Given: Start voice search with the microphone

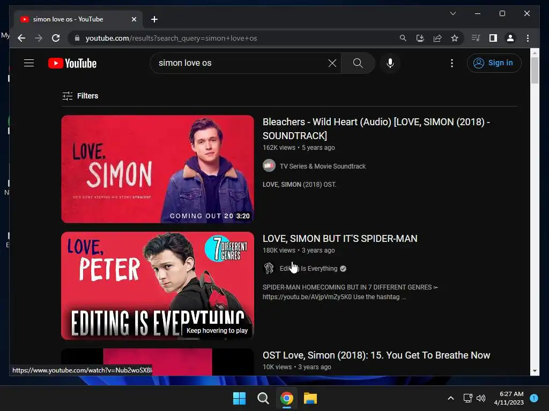Looking at the screenshot, I should coord(390,63).
